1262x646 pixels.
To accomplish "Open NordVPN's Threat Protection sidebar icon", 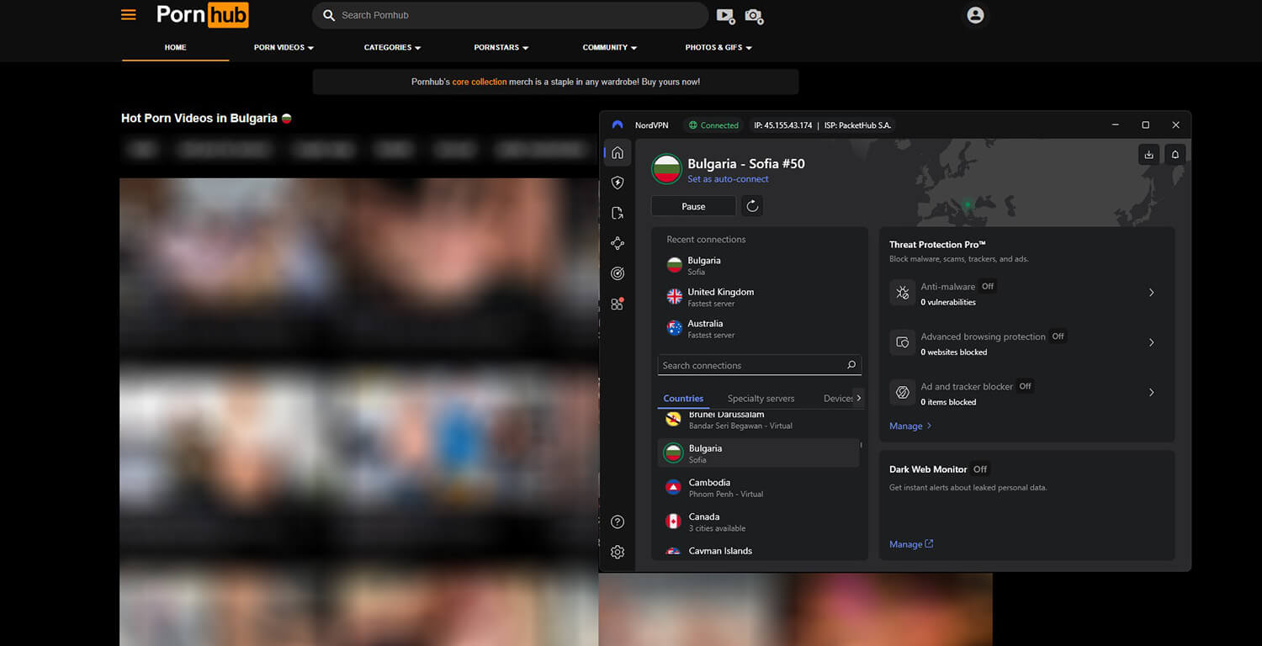I will click(618, 183).
